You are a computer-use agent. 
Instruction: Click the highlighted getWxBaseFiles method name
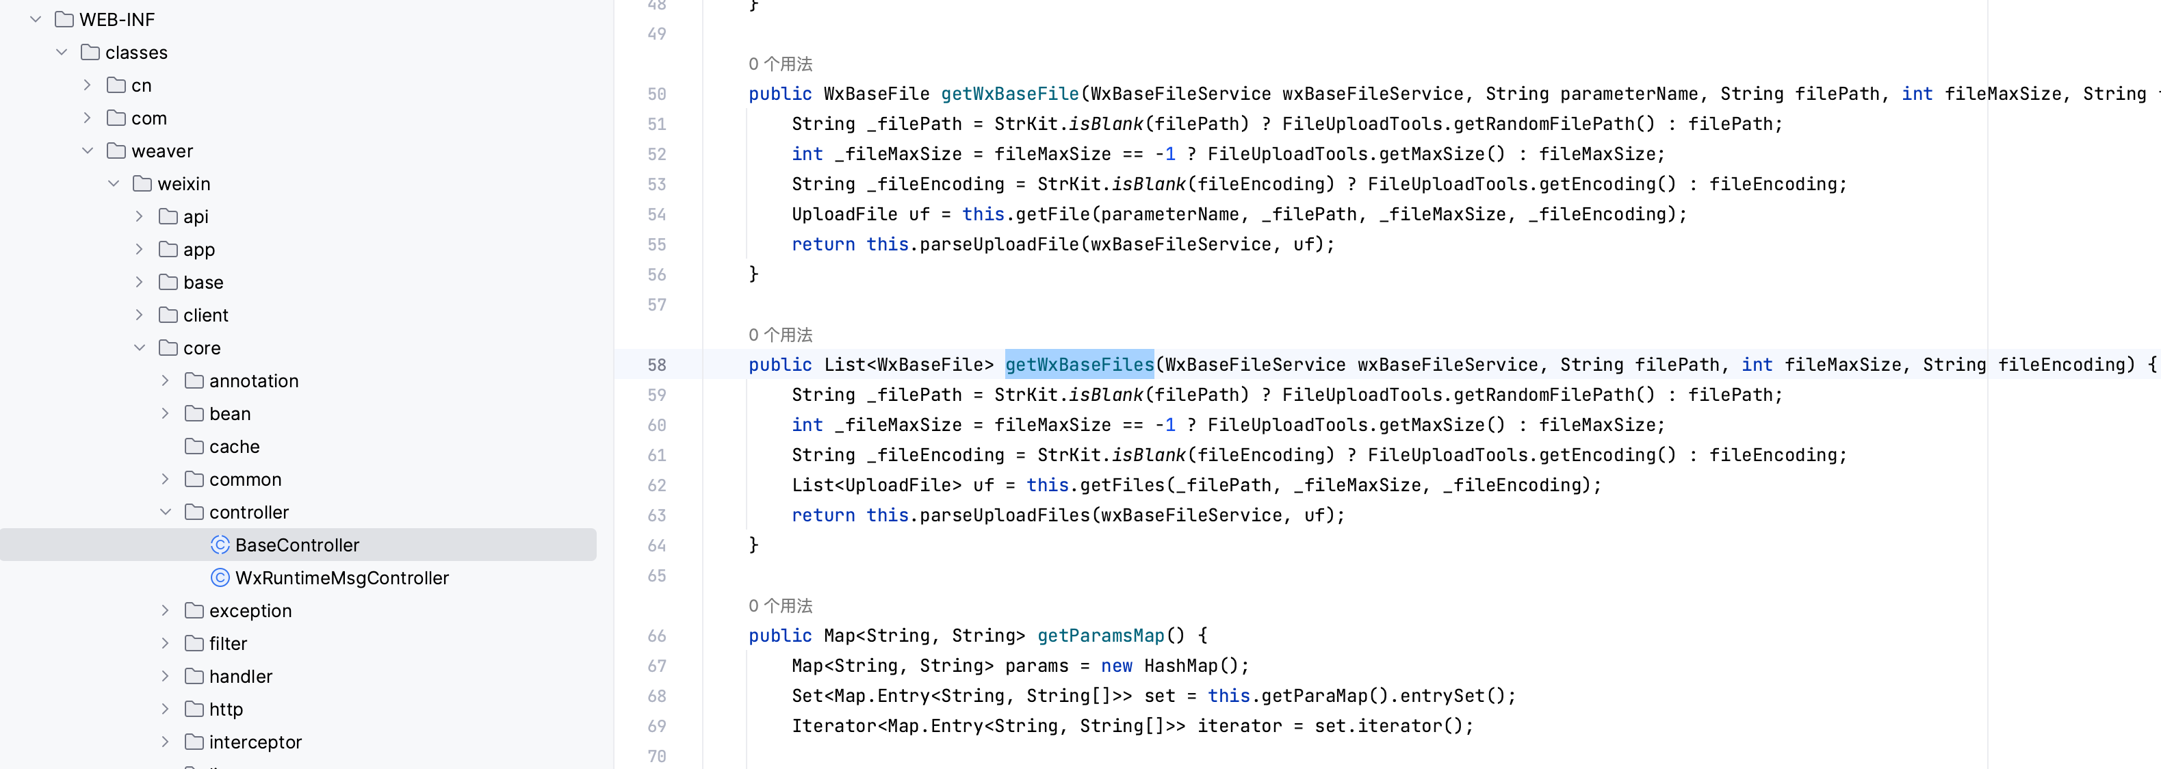1079,365
